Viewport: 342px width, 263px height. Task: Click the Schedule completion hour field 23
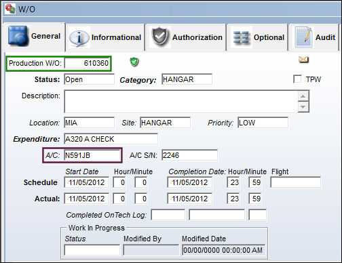233,182
